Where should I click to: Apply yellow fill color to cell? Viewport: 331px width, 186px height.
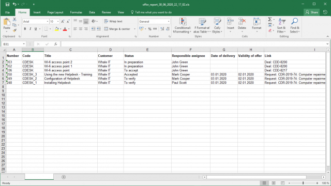[x=56, y=29]
